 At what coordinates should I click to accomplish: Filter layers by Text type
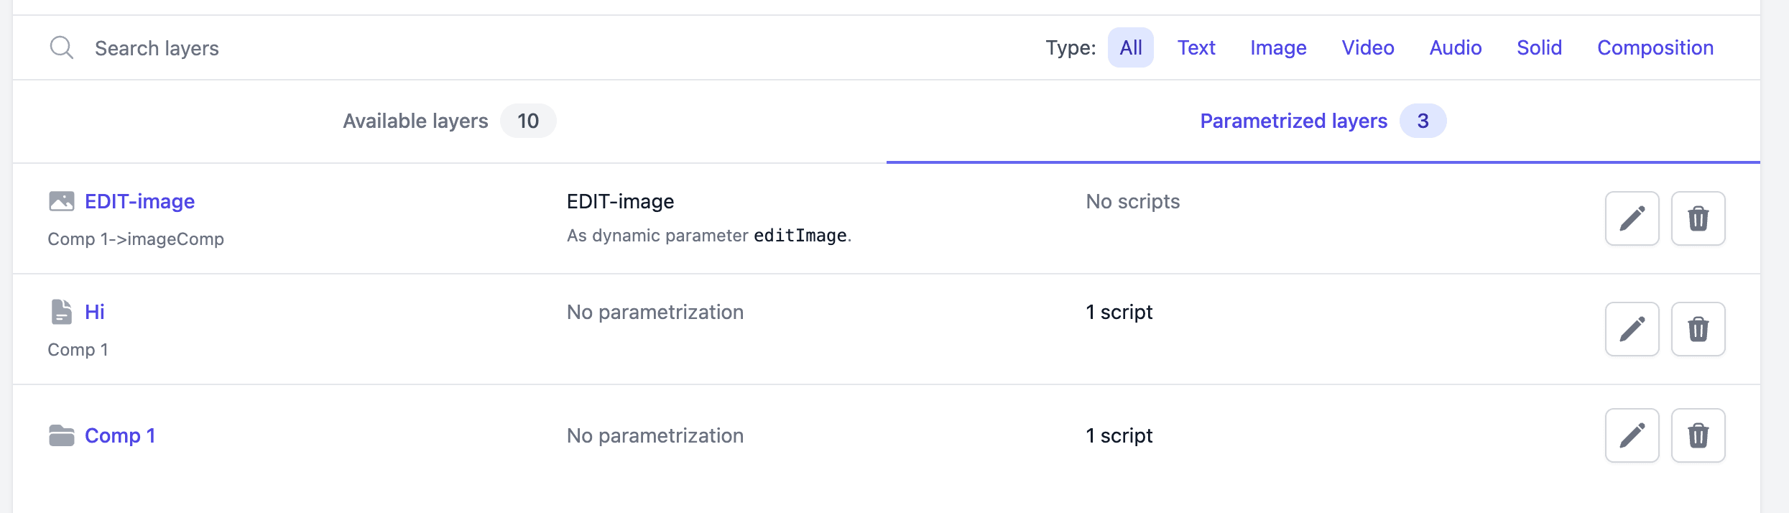point(1196,47)
